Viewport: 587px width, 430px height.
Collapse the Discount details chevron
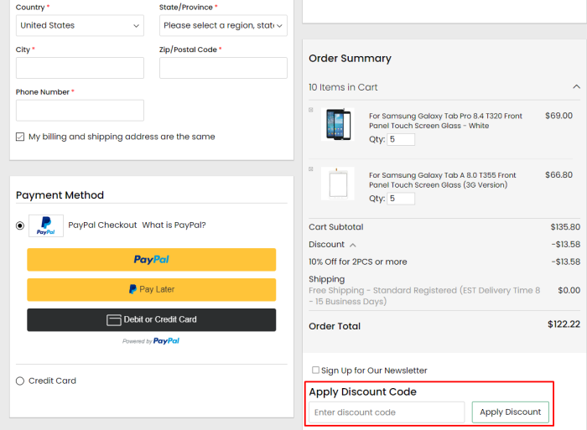click(x=353, y=245)
